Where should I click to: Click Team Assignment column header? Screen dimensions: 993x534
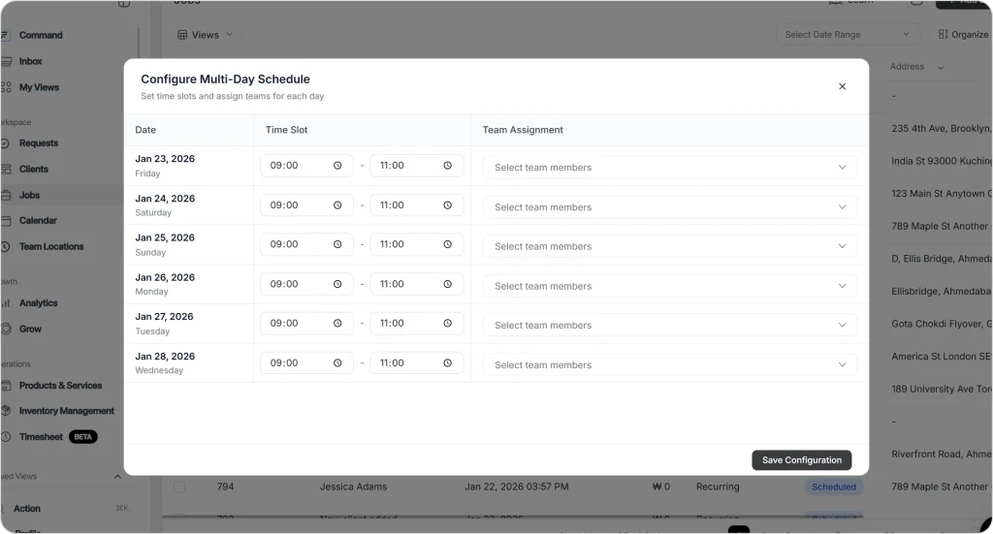(x=523, y=130)
